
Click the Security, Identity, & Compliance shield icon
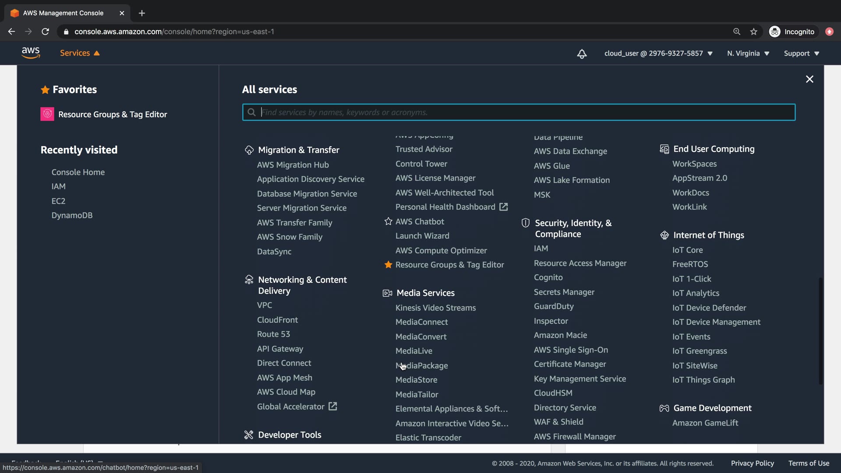526,223
